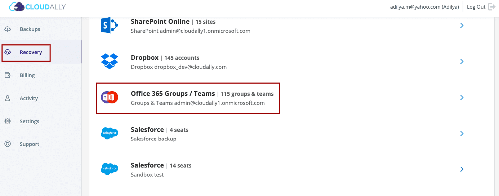Expand the SharePoint Online row chevron
The width and height of the screenshot is (499, 196).
462,26
